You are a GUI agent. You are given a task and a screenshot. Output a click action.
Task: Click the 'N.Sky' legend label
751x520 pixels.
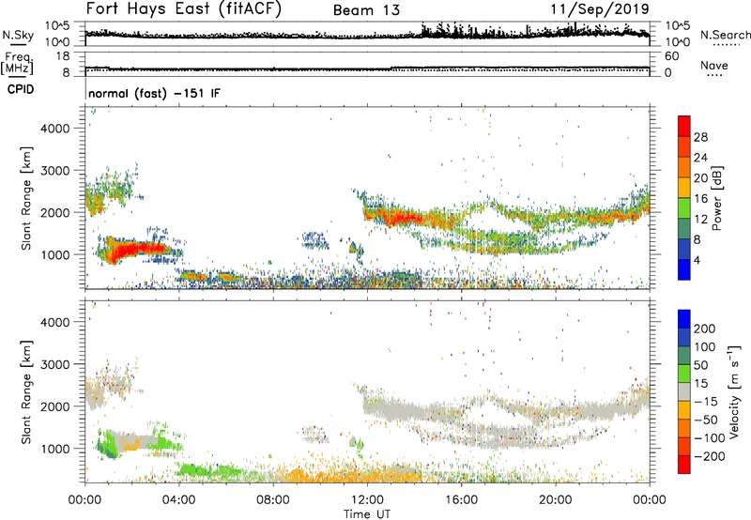pyautogui.click(x=18, y=35)
